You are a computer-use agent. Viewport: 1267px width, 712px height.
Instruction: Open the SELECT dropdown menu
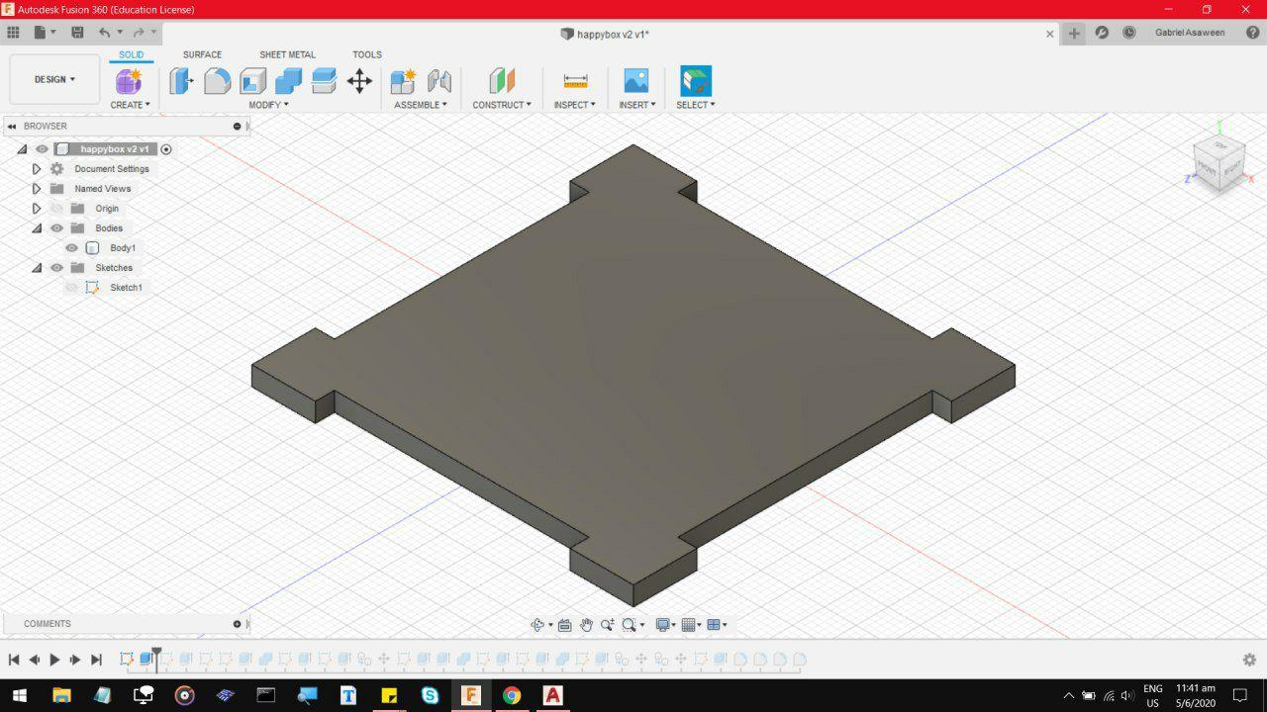pos(696,105)
